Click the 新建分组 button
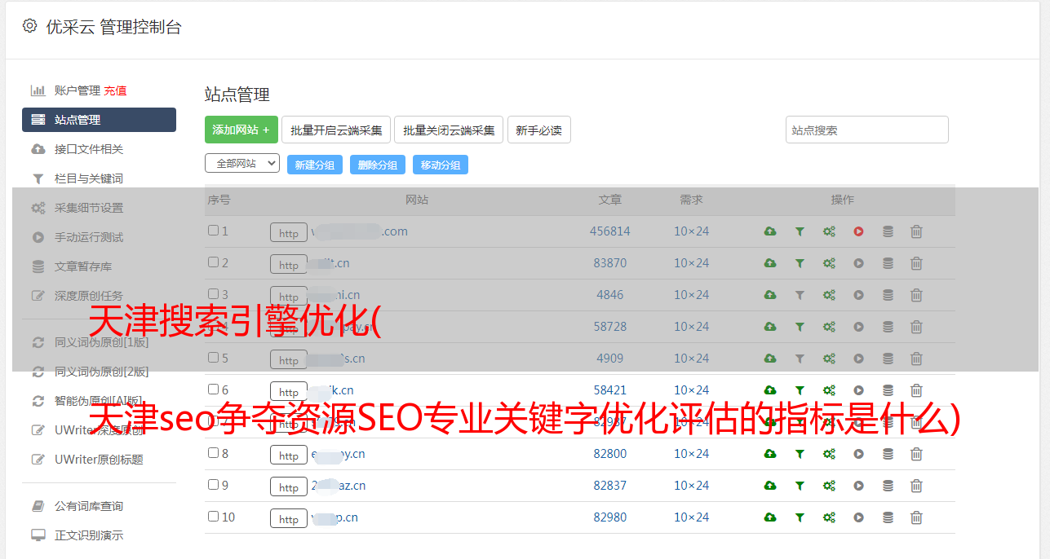Screen dimensions: 1050x559 (315, 165)
